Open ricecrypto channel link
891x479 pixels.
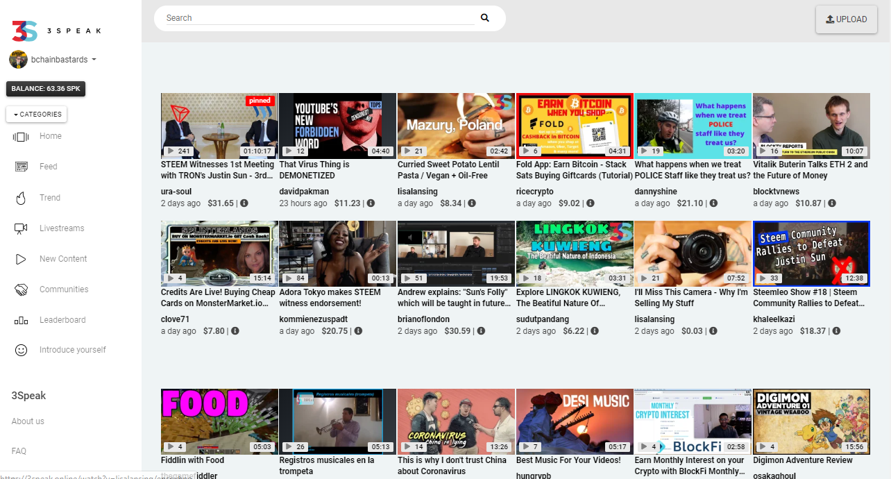pyautogui.click(x=535, y=191)
